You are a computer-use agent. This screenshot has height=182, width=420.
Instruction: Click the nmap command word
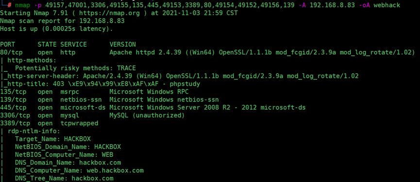coord(22,5)
